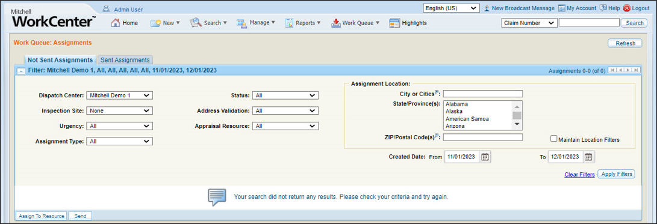Open the Help link

614,8
